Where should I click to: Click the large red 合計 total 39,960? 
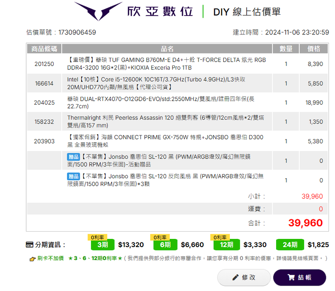pos(305,223)
